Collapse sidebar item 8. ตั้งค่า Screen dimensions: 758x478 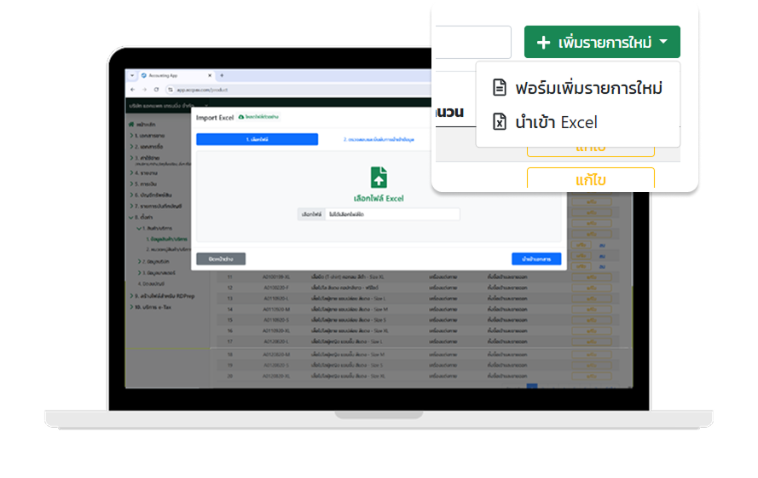tap(141, 217)
